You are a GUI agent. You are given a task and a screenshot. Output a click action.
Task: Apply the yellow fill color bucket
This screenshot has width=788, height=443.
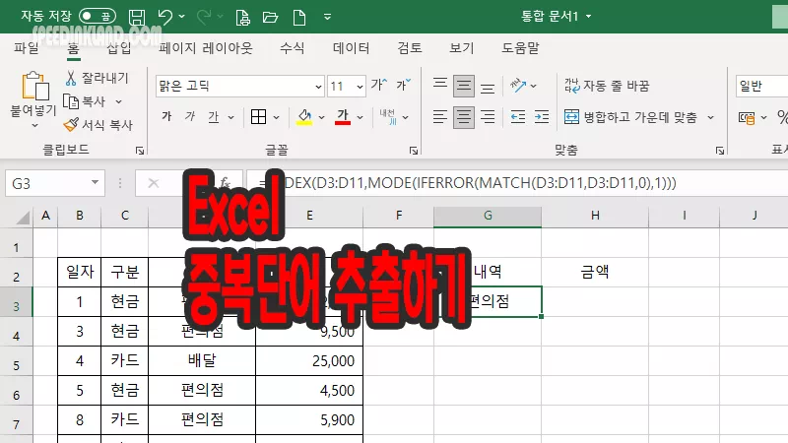[x=304, y=117]
